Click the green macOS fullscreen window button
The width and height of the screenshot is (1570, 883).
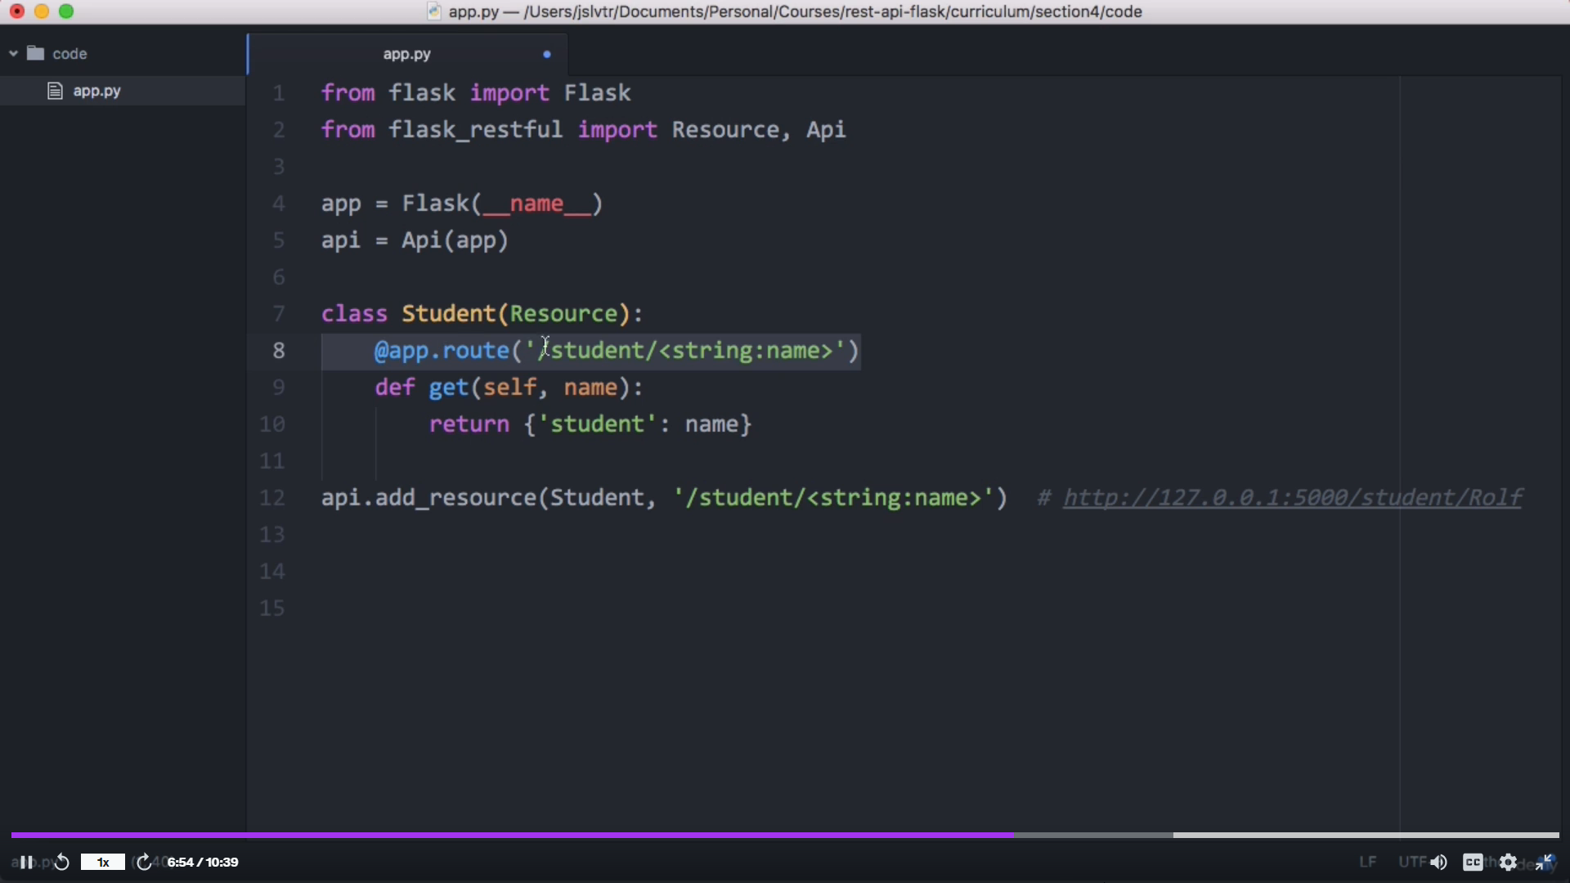pos(66,11)
